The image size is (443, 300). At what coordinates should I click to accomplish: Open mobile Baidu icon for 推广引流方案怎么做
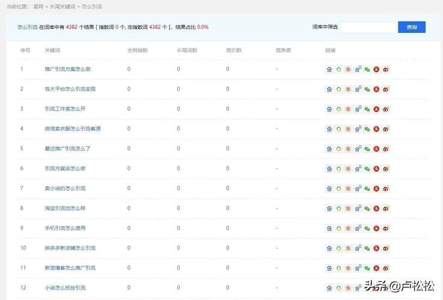358,70
